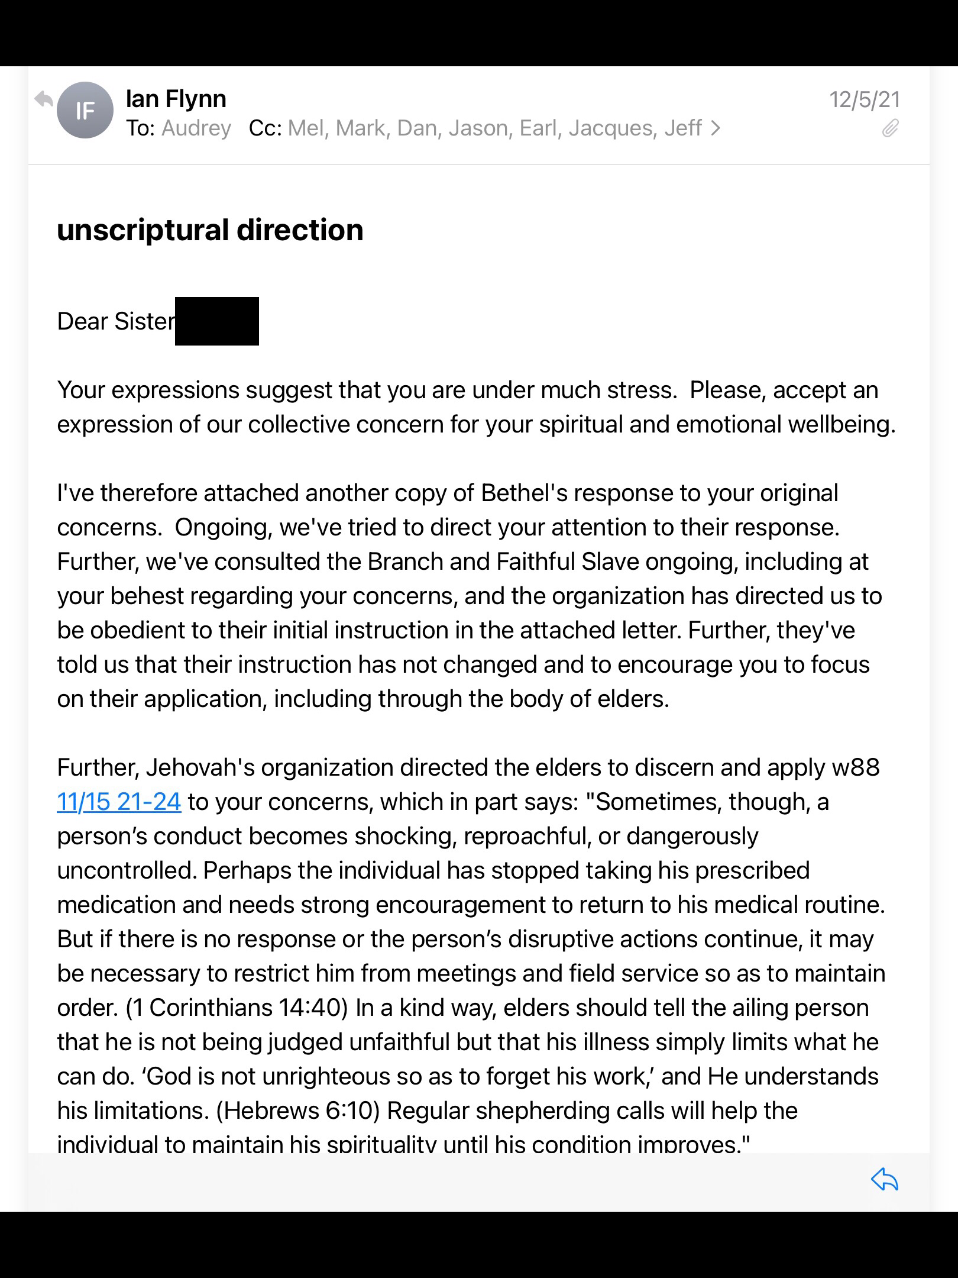Open the paperclip attachment icon
The height and width of the screenshot is (1278, 958).
[x=891, y=128]
